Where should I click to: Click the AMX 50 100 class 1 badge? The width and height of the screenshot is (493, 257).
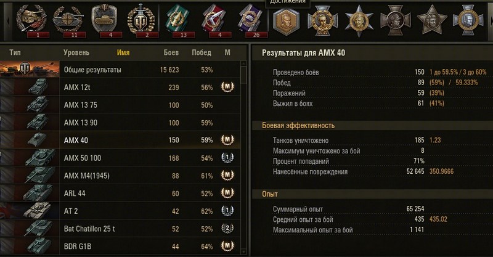click(227, 158)
